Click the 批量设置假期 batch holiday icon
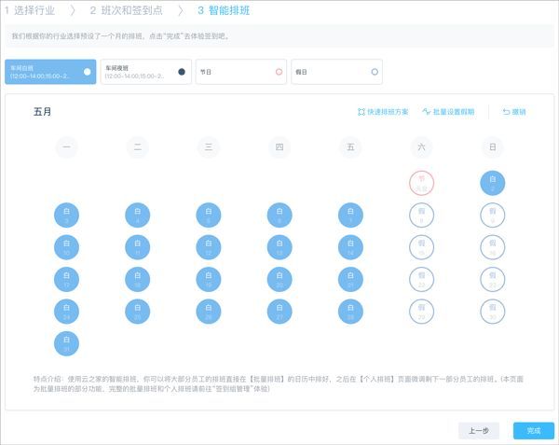Screen dimensions: 559x445 426,112
